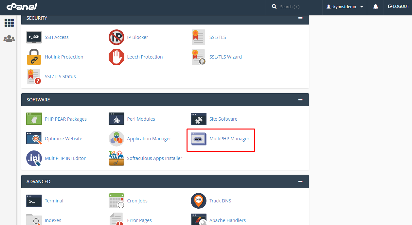Open the skyhostdemo user dropdown
This screenshot has height=225, width=412.
click(345, 7)
